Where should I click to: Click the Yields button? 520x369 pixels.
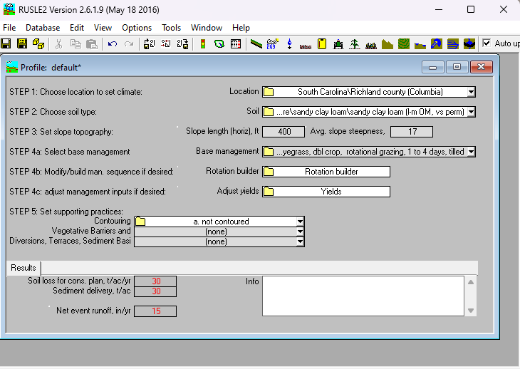[x=326, y=192]
